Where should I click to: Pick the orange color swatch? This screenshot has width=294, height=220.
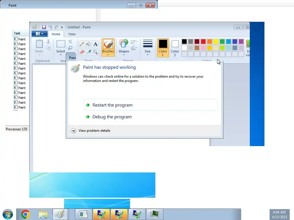click(x=210, y=42)
